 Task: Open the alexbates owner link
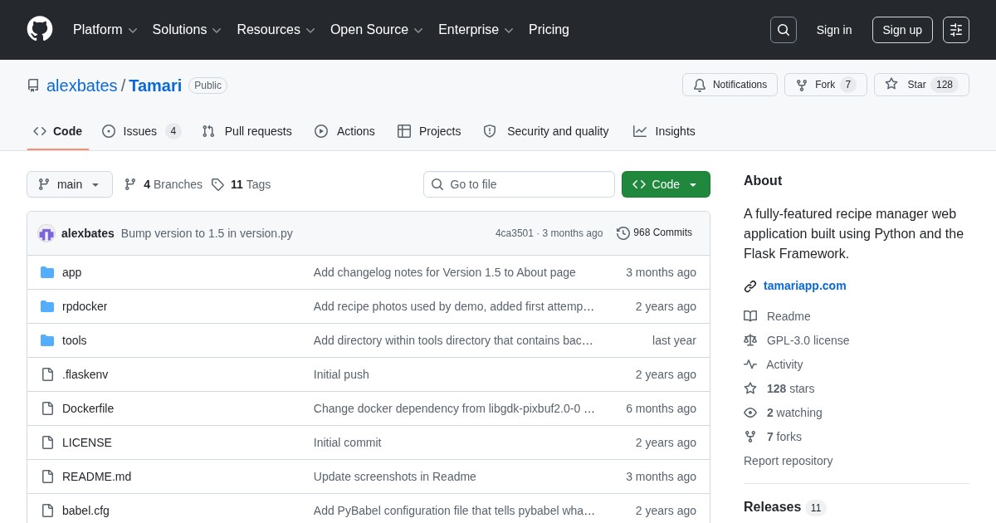[82, 86]
